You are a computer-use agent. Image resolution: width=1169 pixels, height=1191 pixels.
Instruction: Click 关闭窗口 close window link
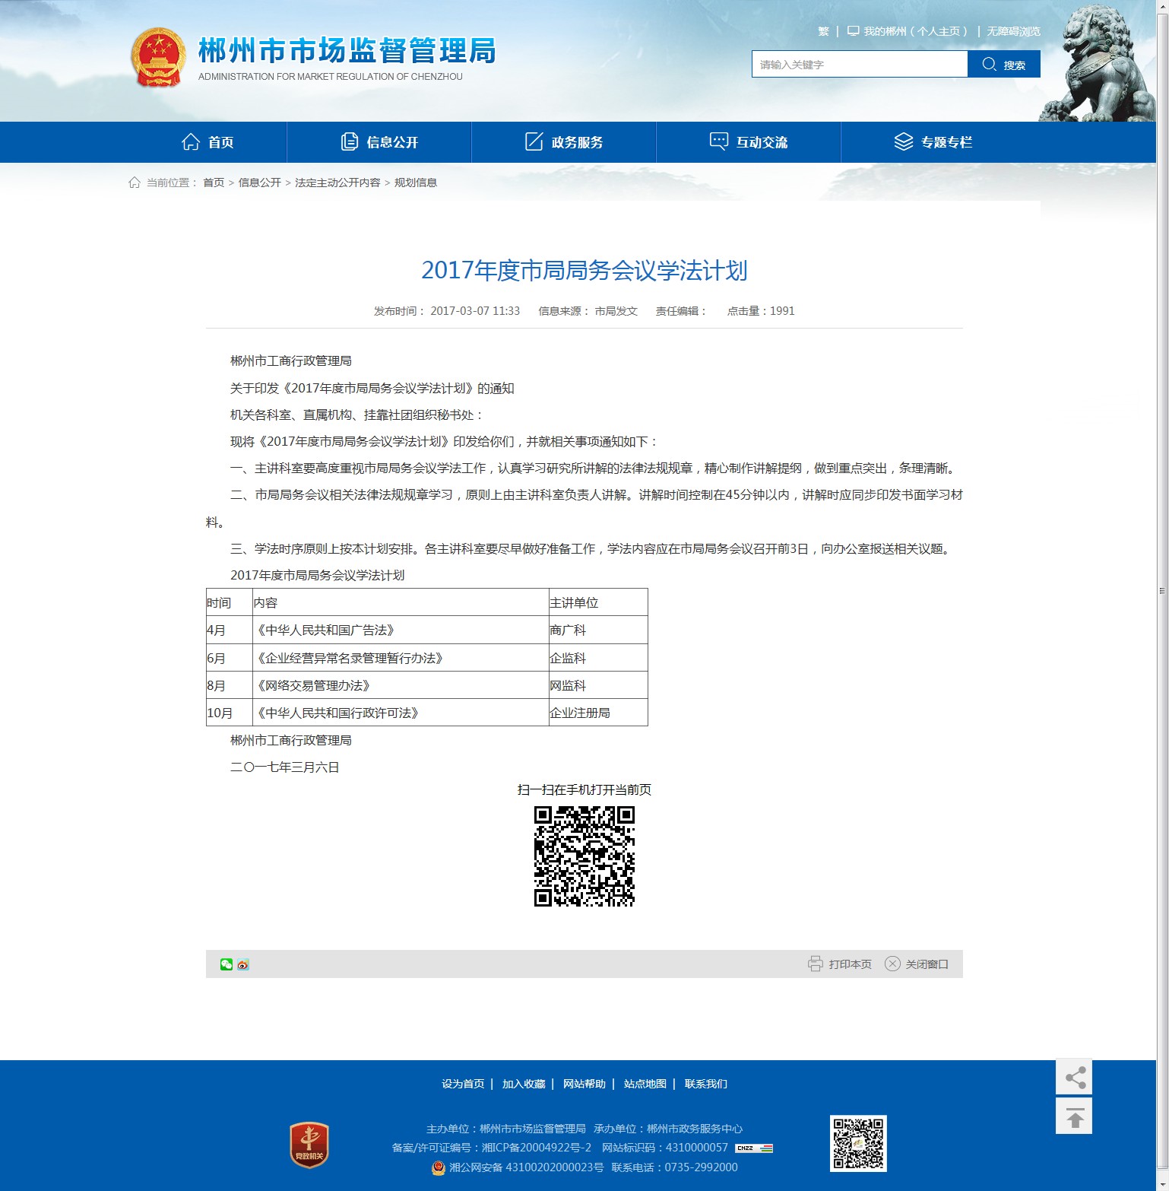pos(927,964)
